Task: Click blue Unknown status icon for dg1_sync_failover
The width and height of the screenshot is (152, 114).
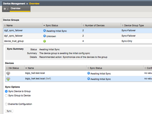Action: coord(45,36)
